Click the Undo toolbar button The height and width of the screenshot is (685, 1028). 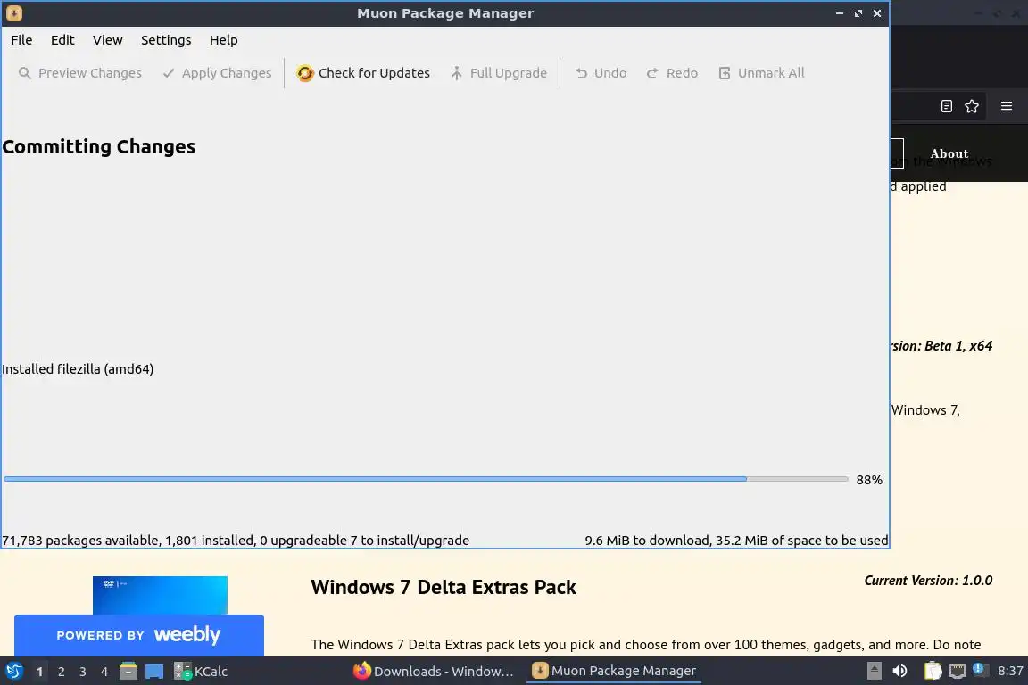click(x=601, y=73)
